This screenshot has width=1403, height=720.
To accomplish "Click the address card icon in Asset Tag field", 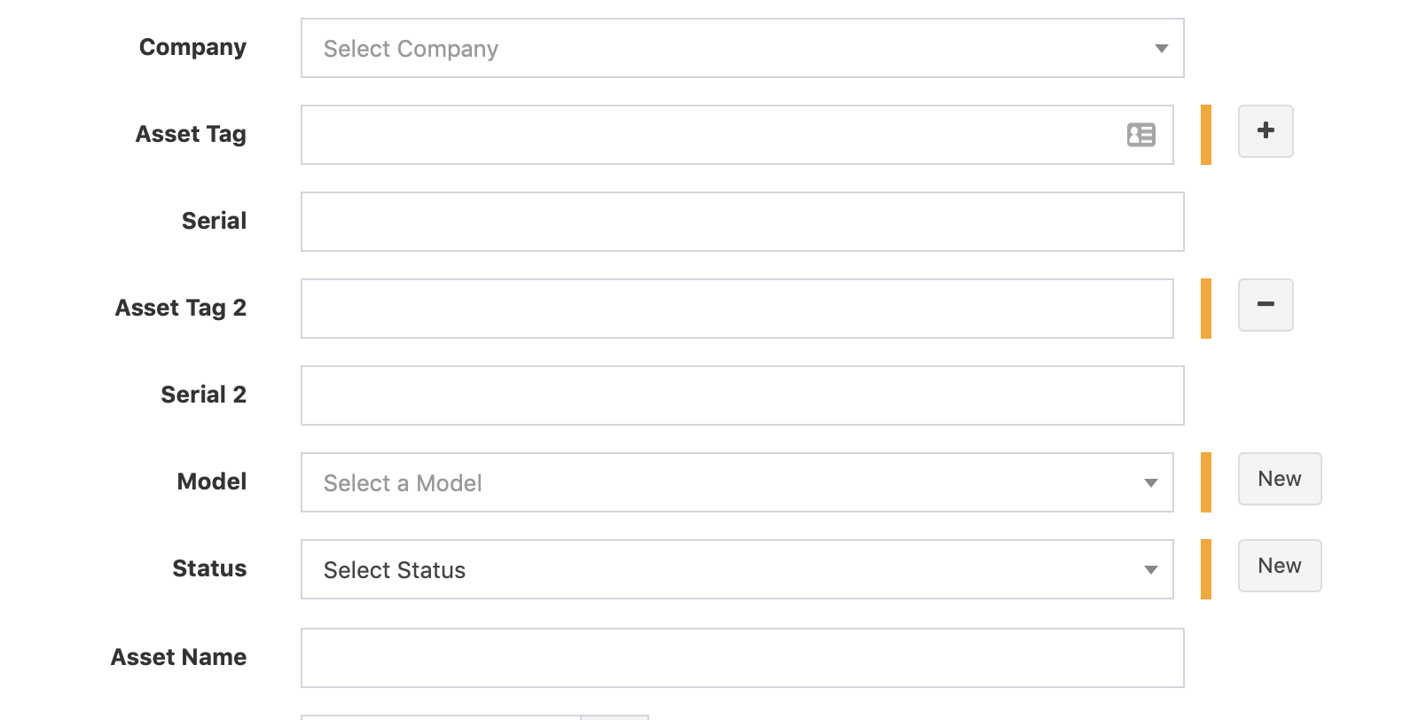I will click(1141, 134).
